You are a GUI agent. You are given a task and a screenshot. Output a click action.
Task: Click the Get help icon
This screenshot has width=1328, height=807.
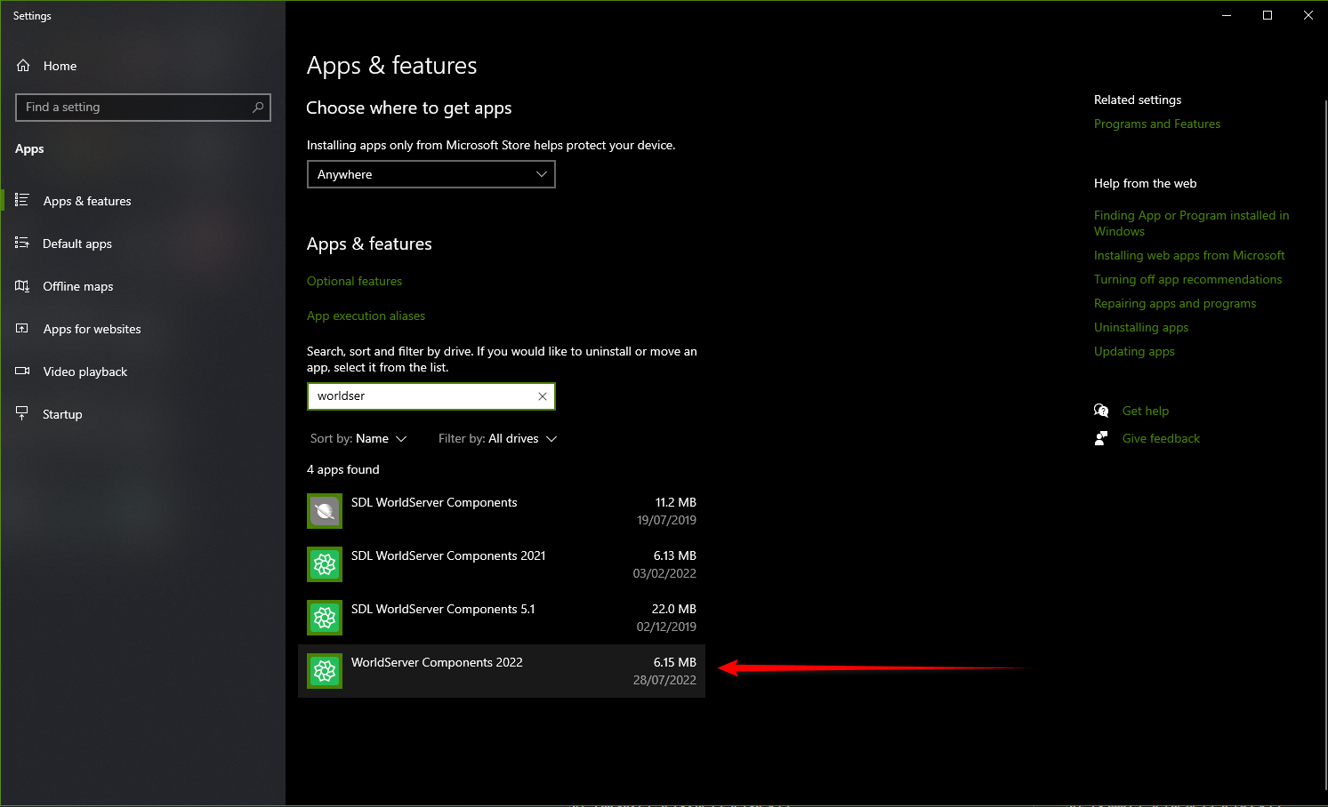[1101, 410]
